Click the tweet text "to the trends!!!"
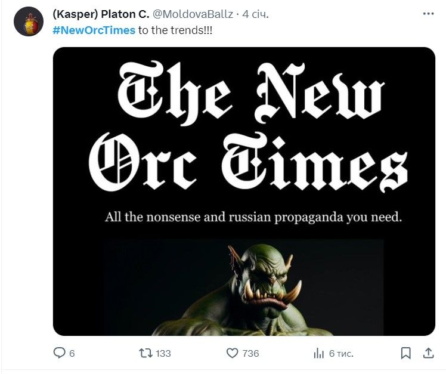Screen dimensions: 446x374 click(x=175, y=30)
